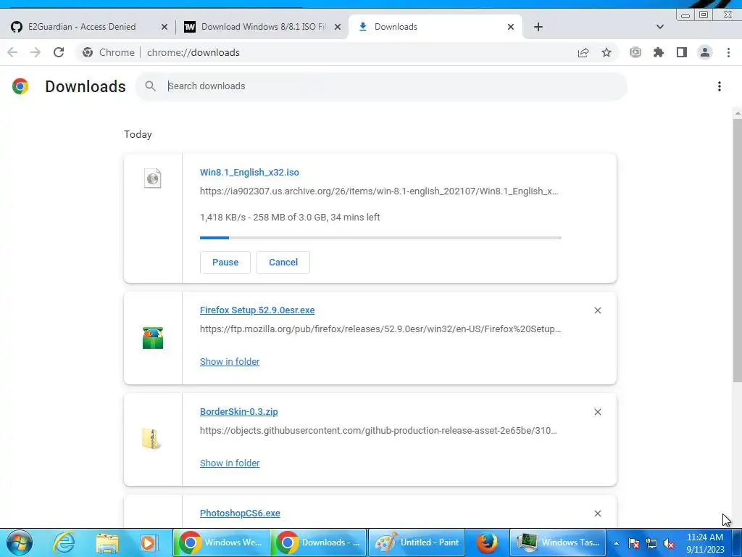
Task: Click download status text showing 34 mins left
Action: pyautogui.click(x=290, y=218)
